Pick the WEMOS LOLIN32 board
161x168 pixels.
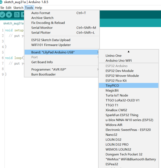129,150
